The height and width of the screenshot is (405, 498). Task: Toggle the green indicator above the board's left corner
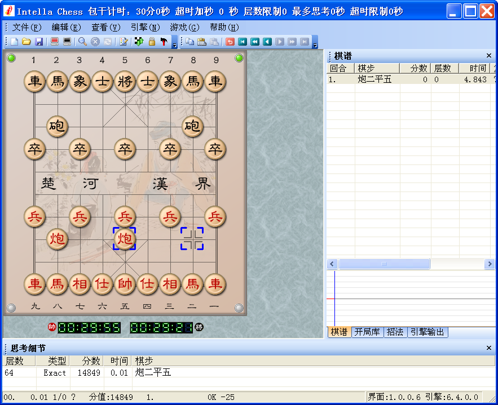point(10,57)
